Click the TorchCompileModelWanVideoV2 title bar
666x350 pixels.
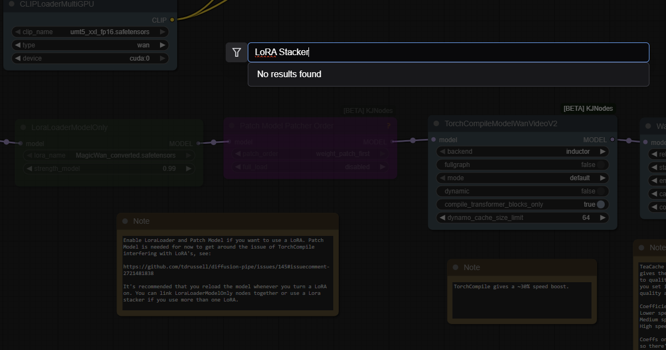(x=523, y=123)
